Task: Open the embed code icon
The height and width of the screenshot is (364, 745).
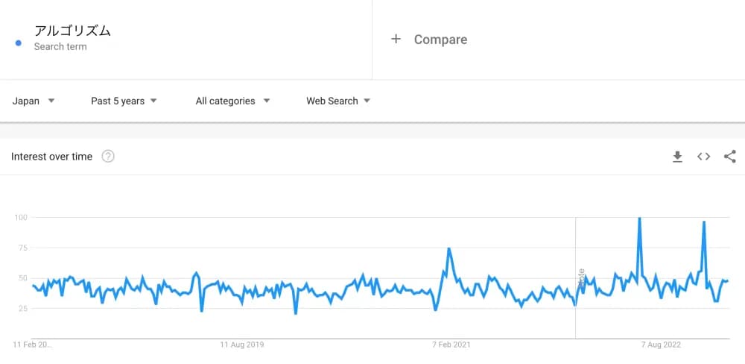Action: click(703, 157)
